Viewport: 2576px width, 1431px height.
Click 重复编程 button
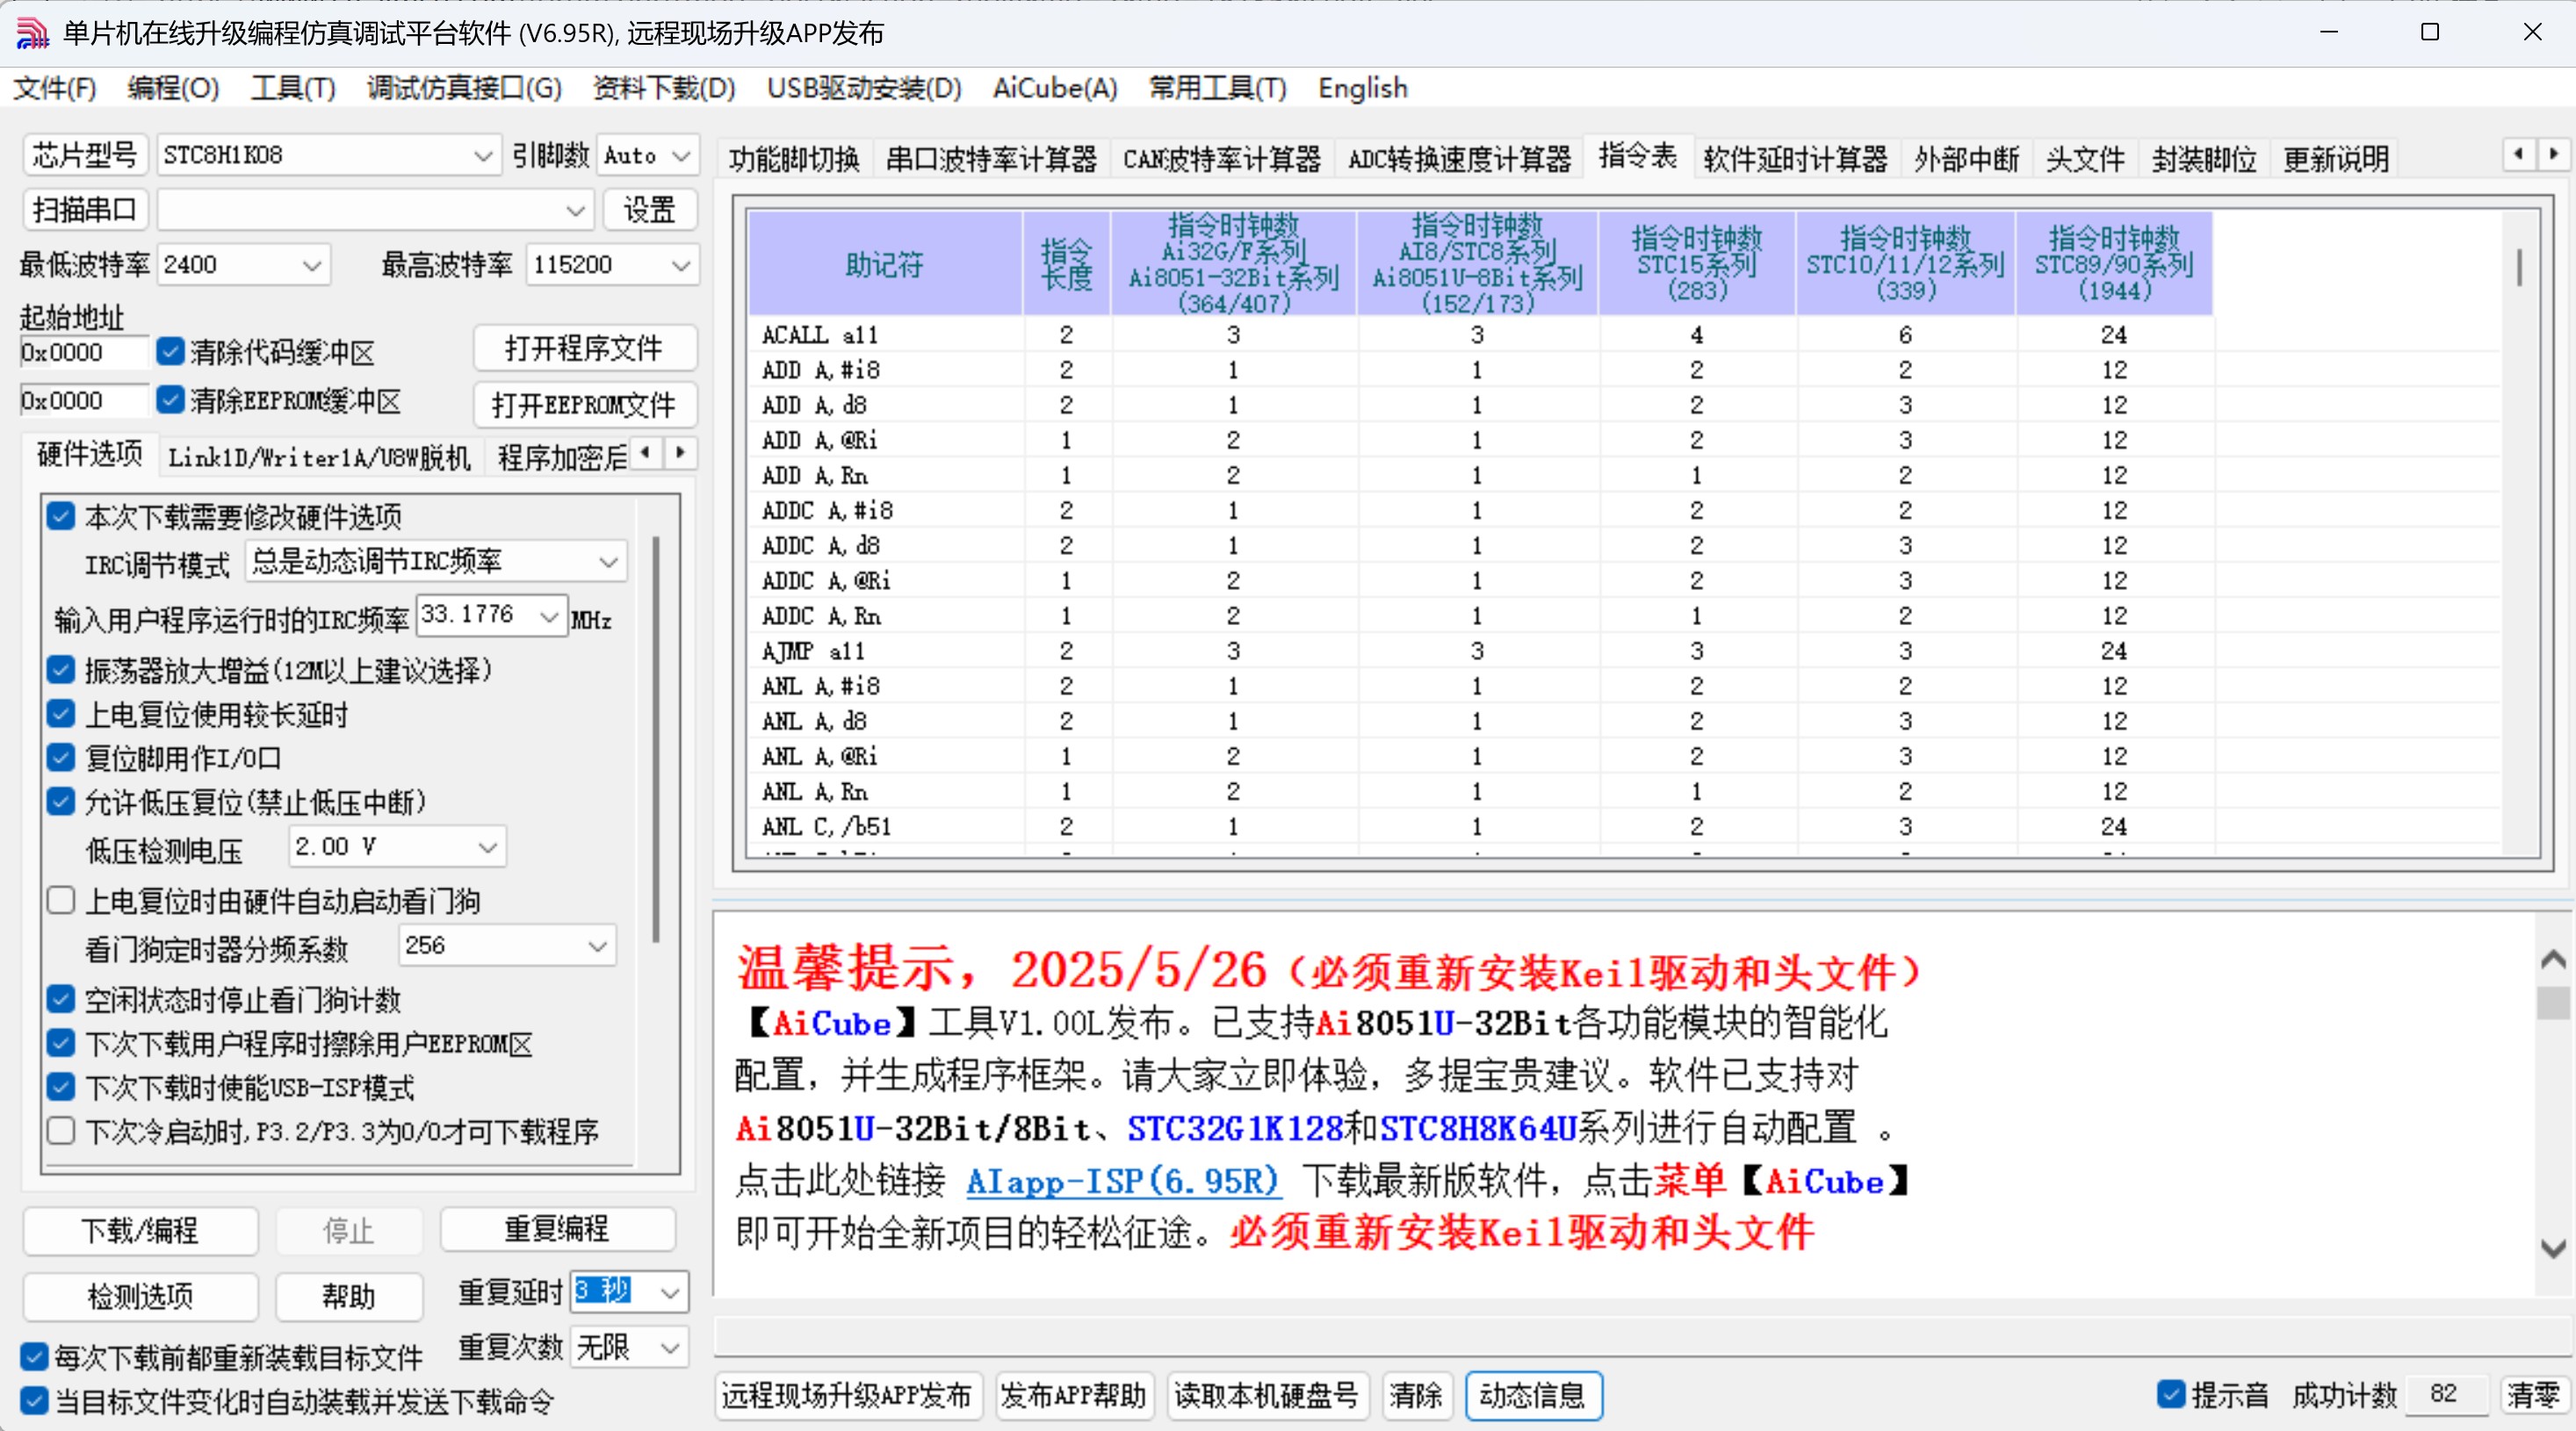[557, 1228]
